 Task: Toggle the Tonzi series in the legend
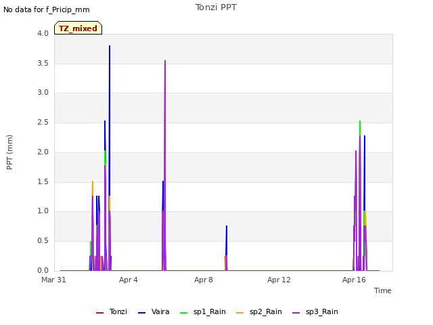click(x=112, y=312)
